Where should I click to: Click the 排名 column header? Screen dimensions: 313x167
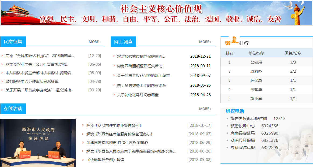pos(229,53)
